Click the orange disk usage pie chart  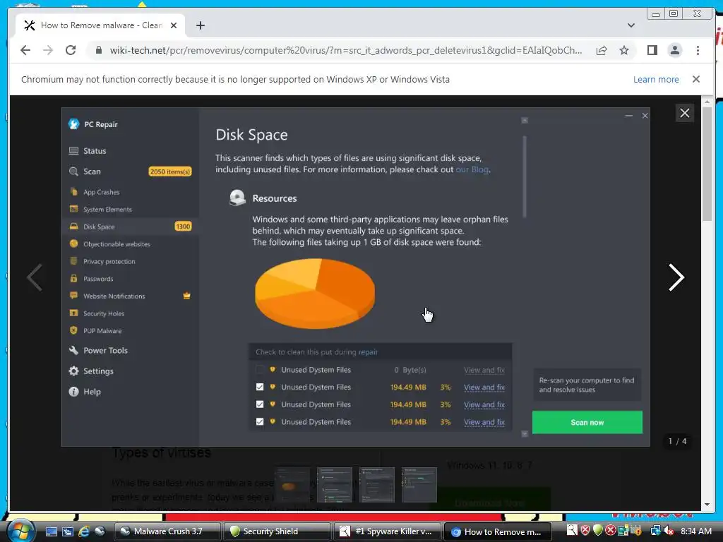(x=315, y=294)
